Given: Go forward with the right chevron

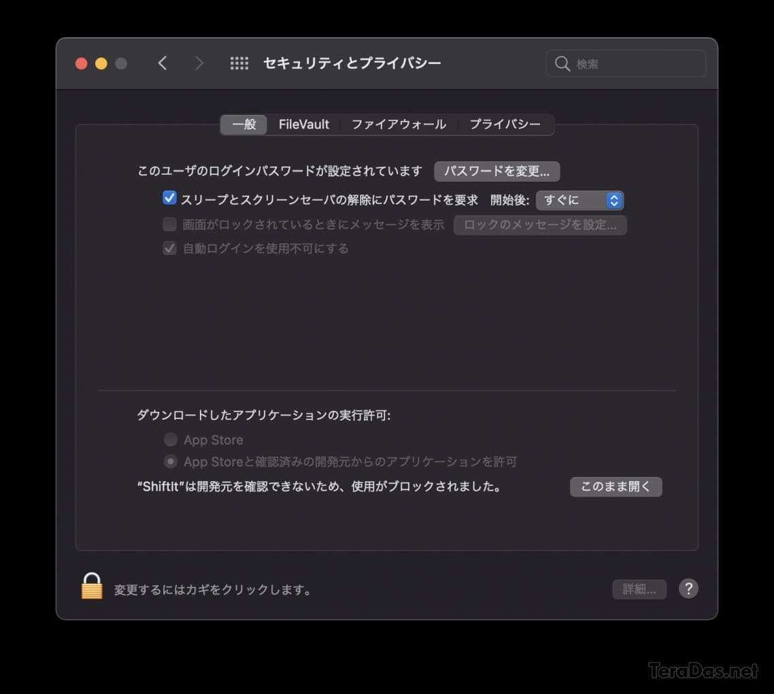Looking at the screenshot, I should pos(199,63).
